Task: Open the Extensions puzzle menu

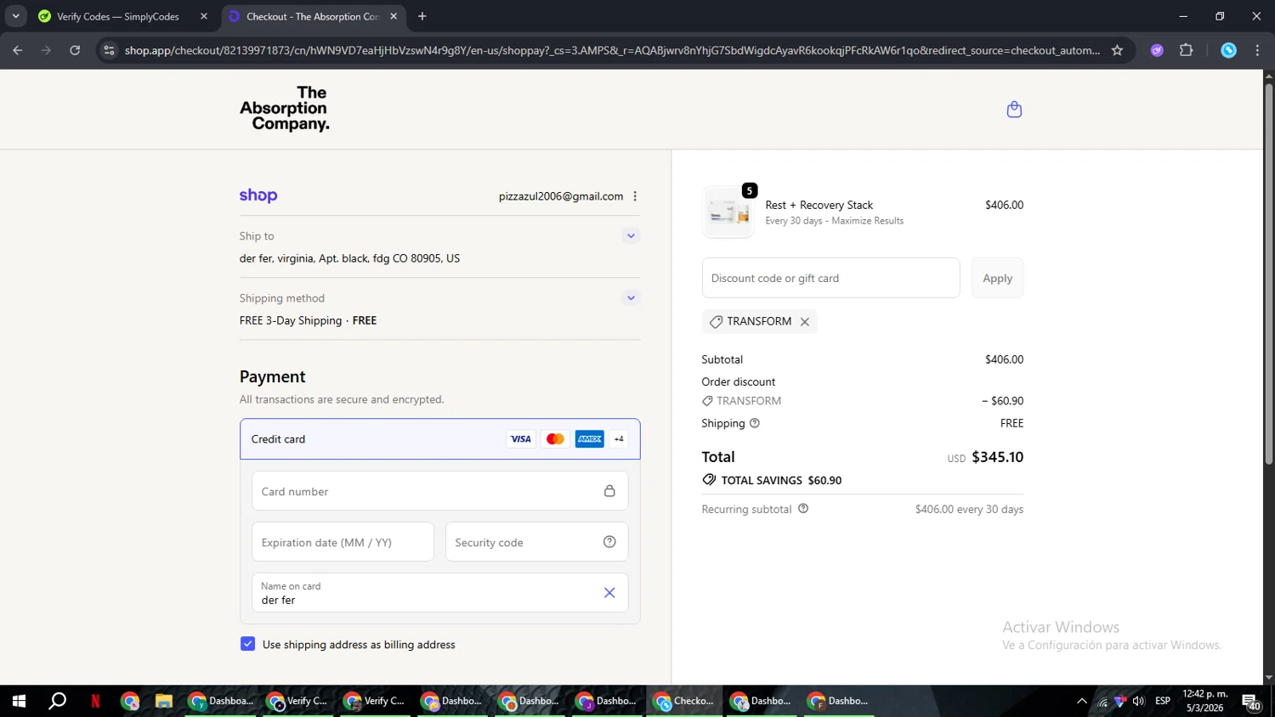Action: (1187, 50)
